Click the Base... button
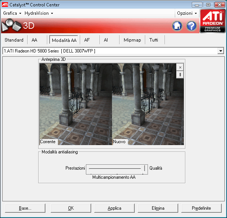The width and height of the screenshot is (227, 218). point(25,208)
